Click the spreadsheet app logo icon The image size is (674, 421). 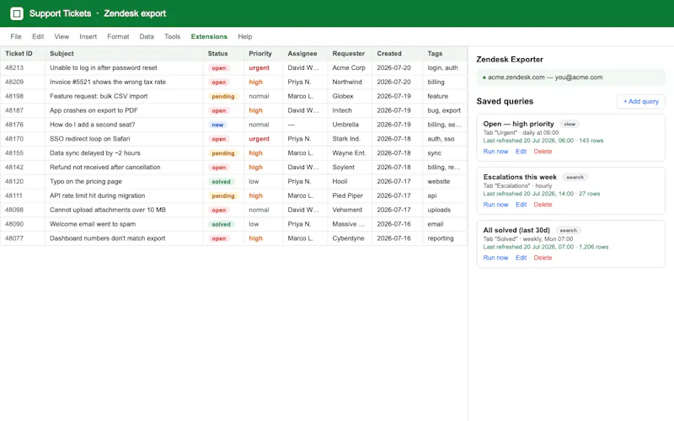pos(17,13)
